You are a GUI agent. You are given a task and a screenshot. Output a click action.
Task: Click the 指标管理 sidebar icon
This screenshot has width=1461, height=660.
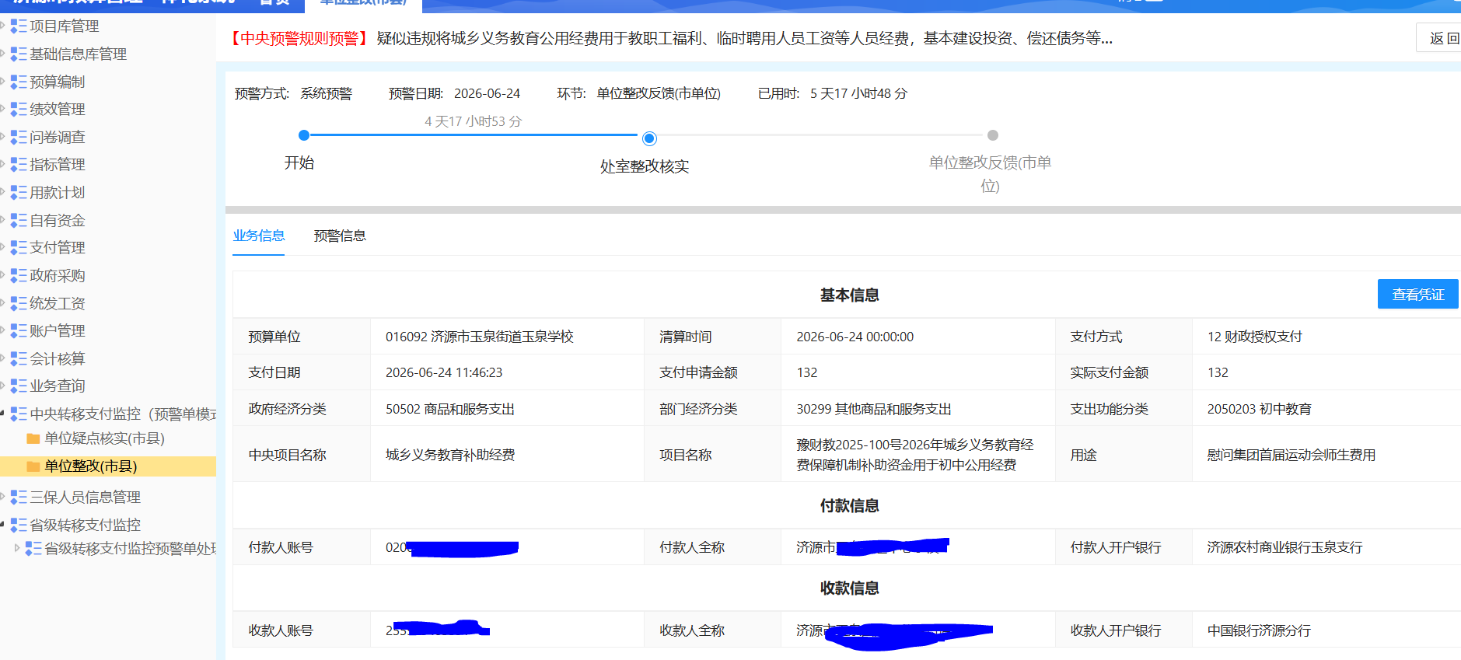click(19, 165)
